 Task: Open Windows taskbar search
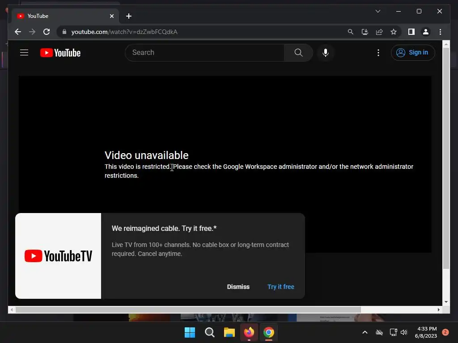click(209, 332)
